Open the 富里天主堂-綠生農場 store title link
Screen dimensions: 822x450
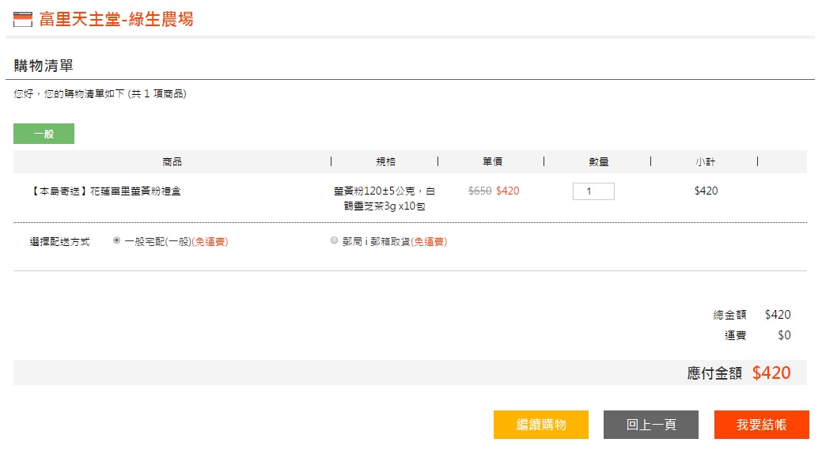[116, 20]
